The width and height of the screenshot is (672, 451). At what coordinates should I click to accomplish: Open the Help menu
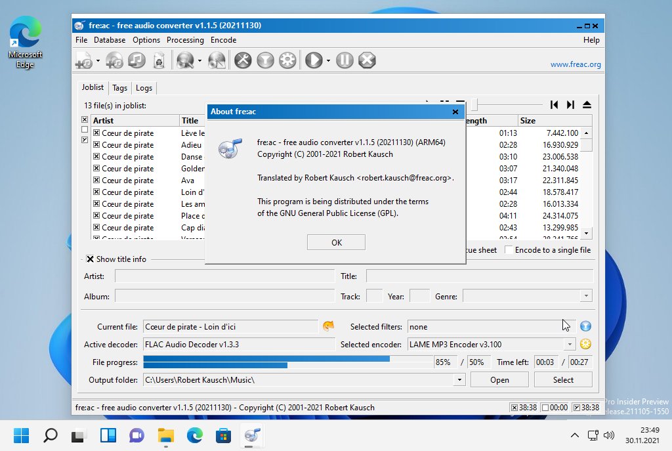pyautogui.click(x=591, y=40)
